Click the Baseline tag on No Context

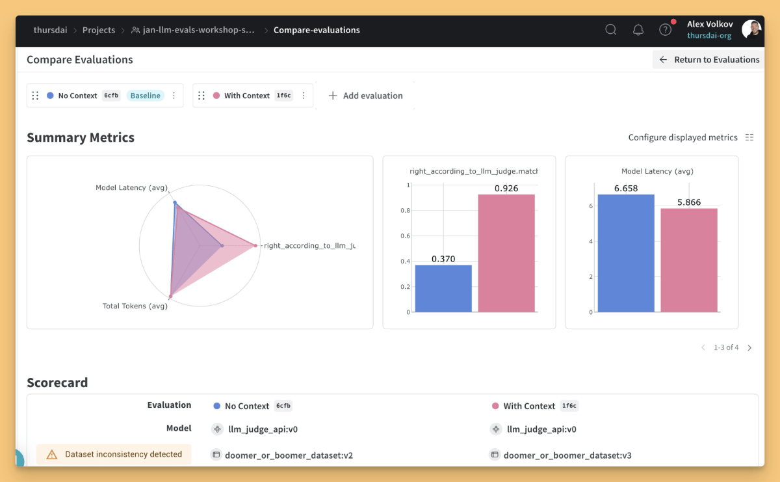(145, 96)
